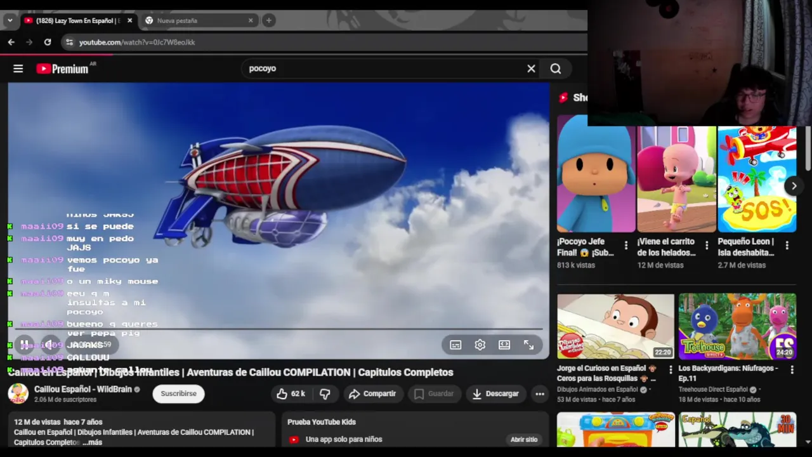Screen dimensions: 812x457
Task: Clear the 'pocoyo' search text
Action: 531,69
